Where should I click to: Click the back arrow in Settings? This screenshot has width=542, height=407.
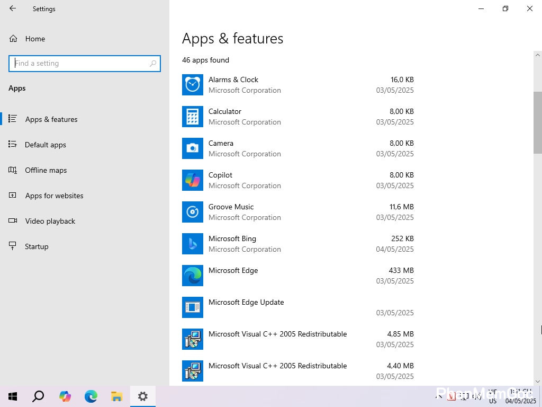pyautogui.click(x=13, y=8)
